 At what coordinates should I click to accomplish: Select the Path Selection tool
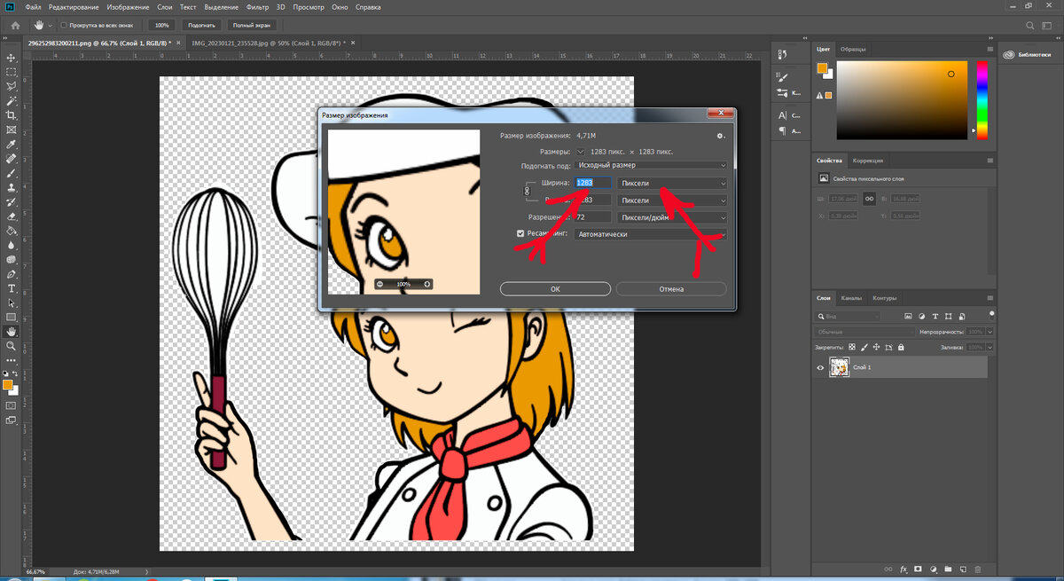click(12, 302)
